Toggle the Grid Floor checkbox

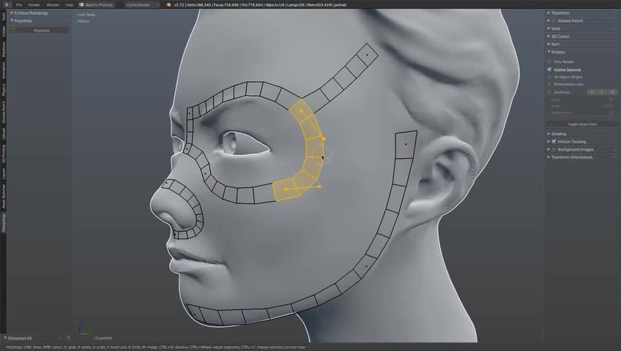[550, 92]
